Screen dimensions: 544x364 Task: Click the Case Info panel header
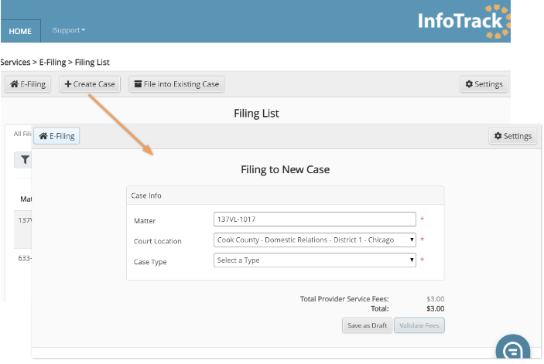tap(286, 196)
